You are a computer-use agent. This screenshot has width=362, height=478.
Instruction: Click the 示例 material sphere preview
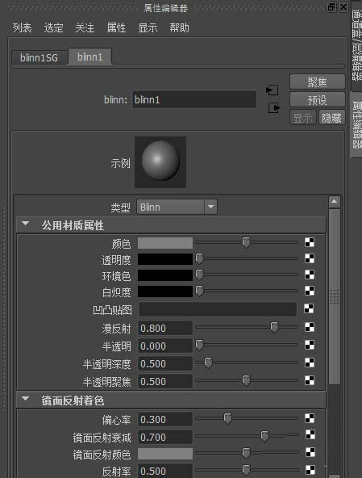point(160,162)
